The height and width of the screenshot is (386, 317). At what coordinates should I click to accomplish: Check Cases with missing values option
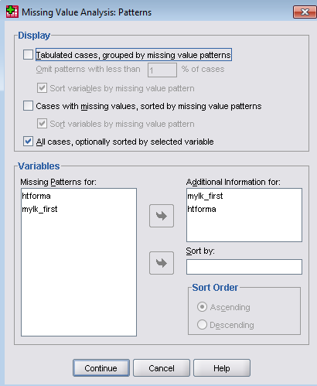(x=28, y=106)
